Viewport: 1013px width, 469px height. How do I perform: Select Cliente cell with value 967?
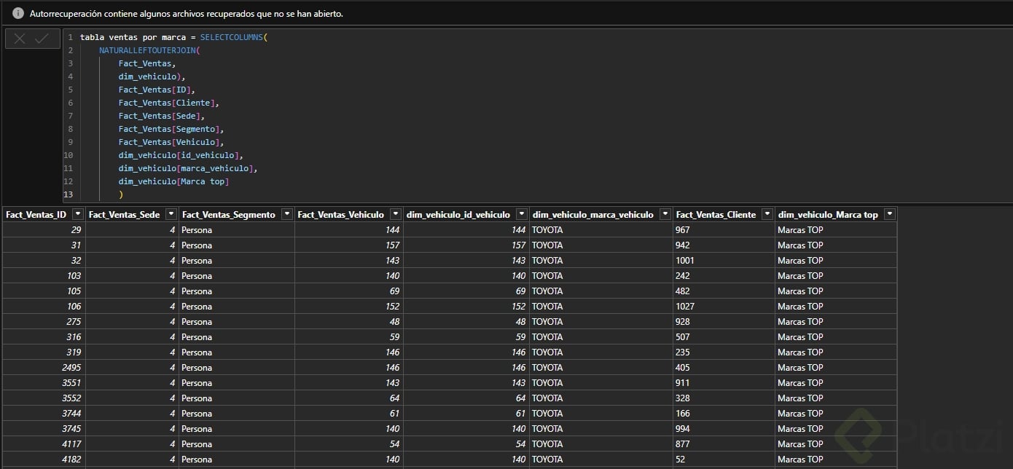[724, 229]
